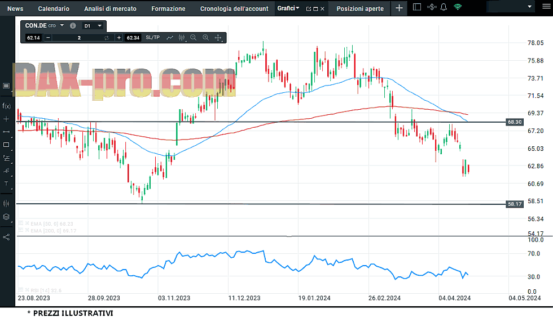553x318 pixels.
Task: Decrease volume with minus stepper
Action: (48, 38)
